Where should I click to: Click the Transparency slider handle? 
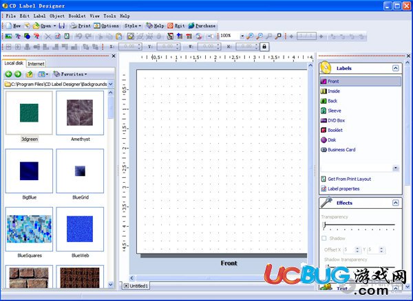pos(324,225)
